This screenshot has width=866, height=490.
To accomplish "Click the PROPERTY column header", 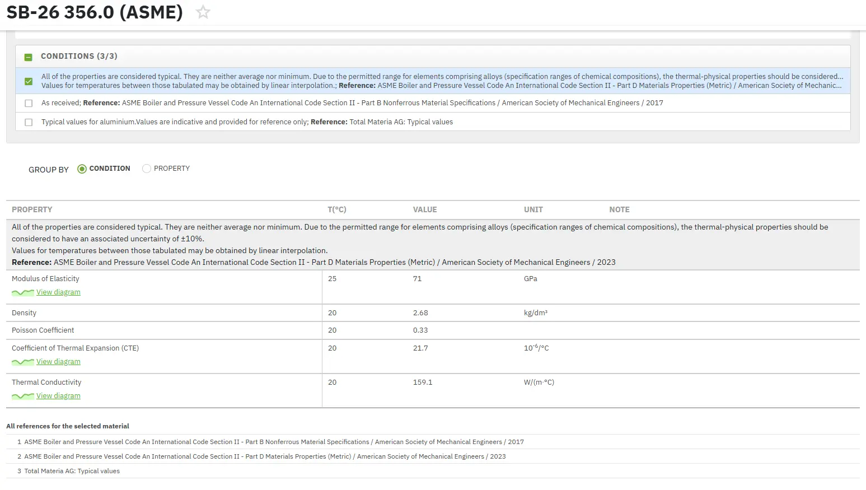I will 32,209.
